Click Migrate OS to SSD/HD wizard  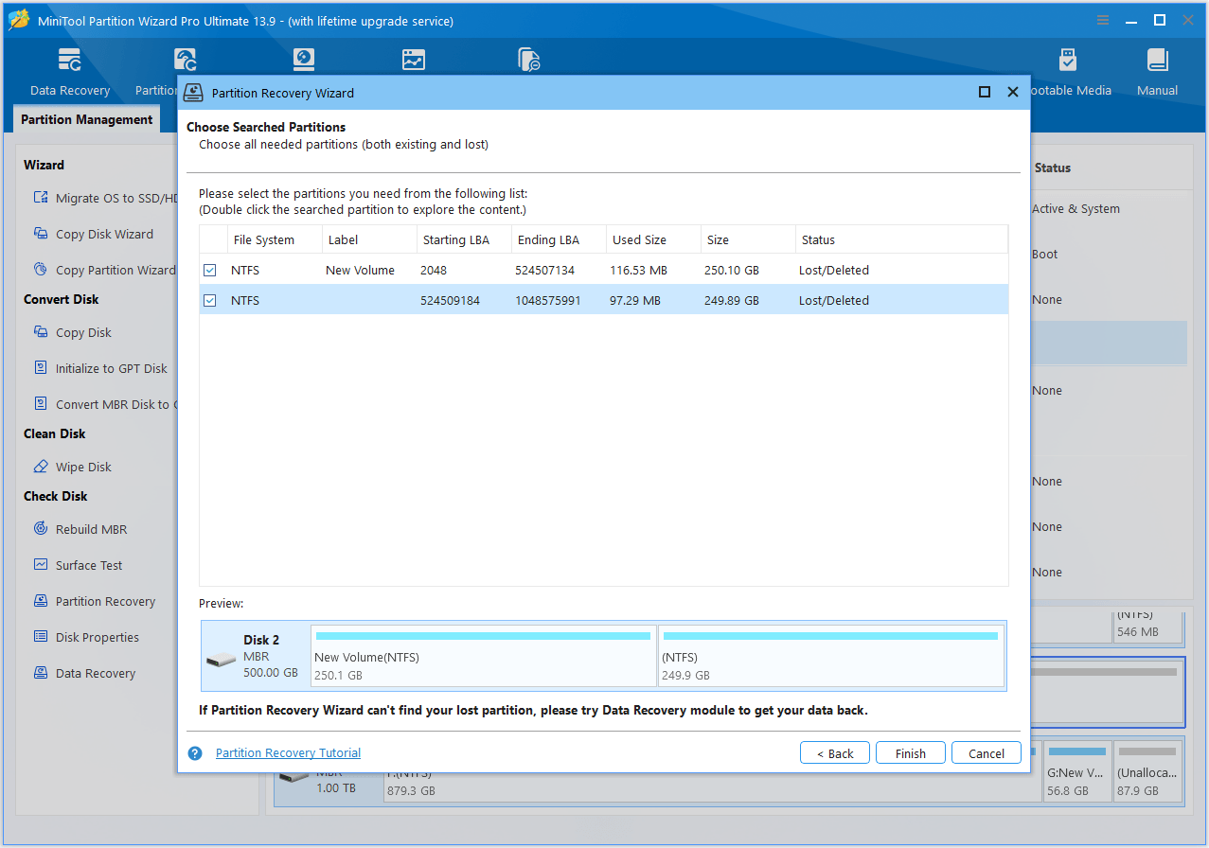pyautogui.click(x=117, y=198)
